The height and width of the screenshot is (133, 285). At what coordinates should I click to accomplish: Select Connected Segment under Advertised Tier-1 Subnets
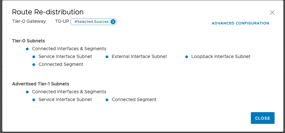click(134, 100)
